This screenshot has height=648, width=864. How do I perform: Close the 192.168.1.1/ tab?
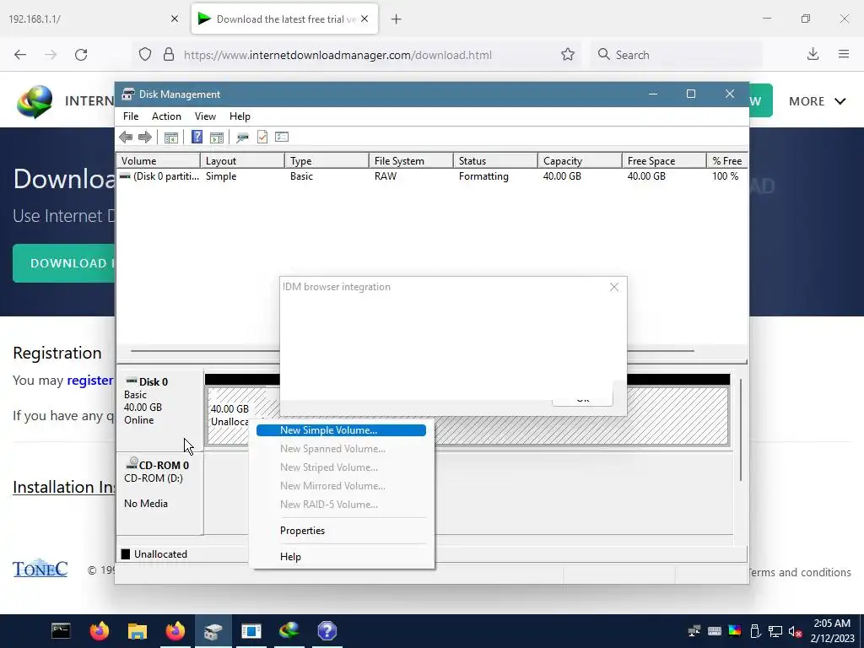pyautogui.click(x=175, y=19)
